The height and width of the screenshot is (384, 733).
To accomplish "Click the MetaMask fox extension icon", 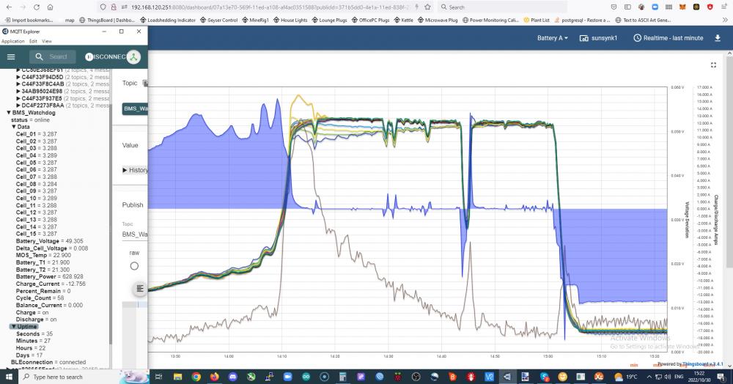I will [x=682, y=7].
